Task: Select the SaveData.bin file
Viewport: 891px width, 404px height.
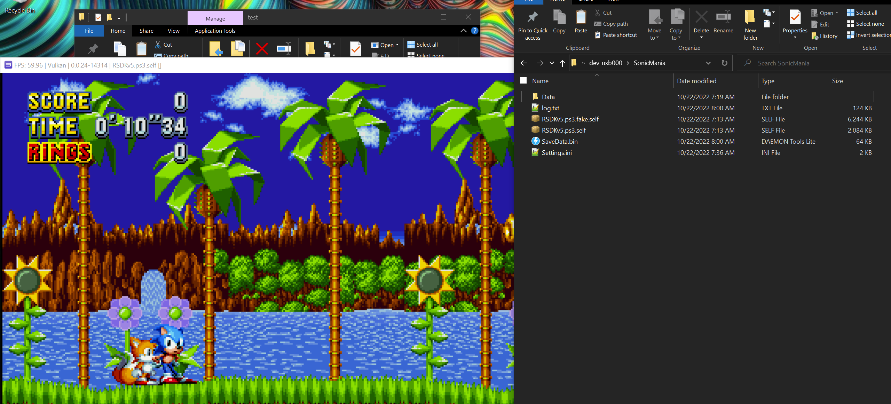Action: pos(697,141)
